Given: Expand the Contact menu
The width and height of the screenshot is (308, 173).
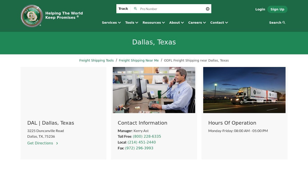Looking at the screenshot, I should pos(219,23).
